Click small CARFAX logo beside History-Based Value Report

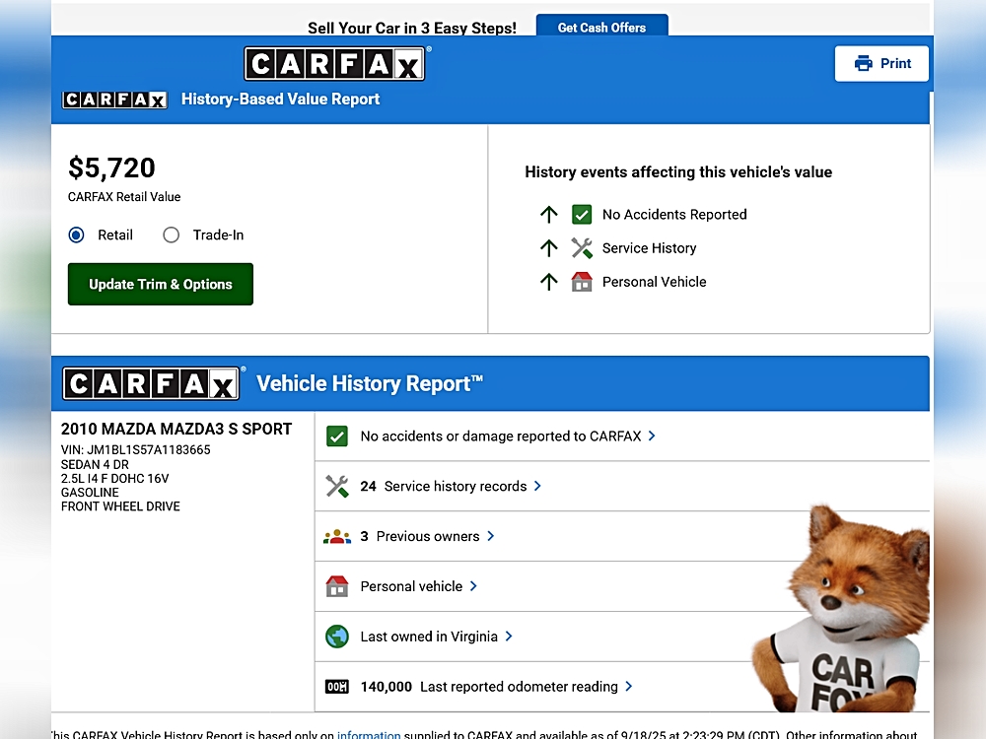pos(114,100)
